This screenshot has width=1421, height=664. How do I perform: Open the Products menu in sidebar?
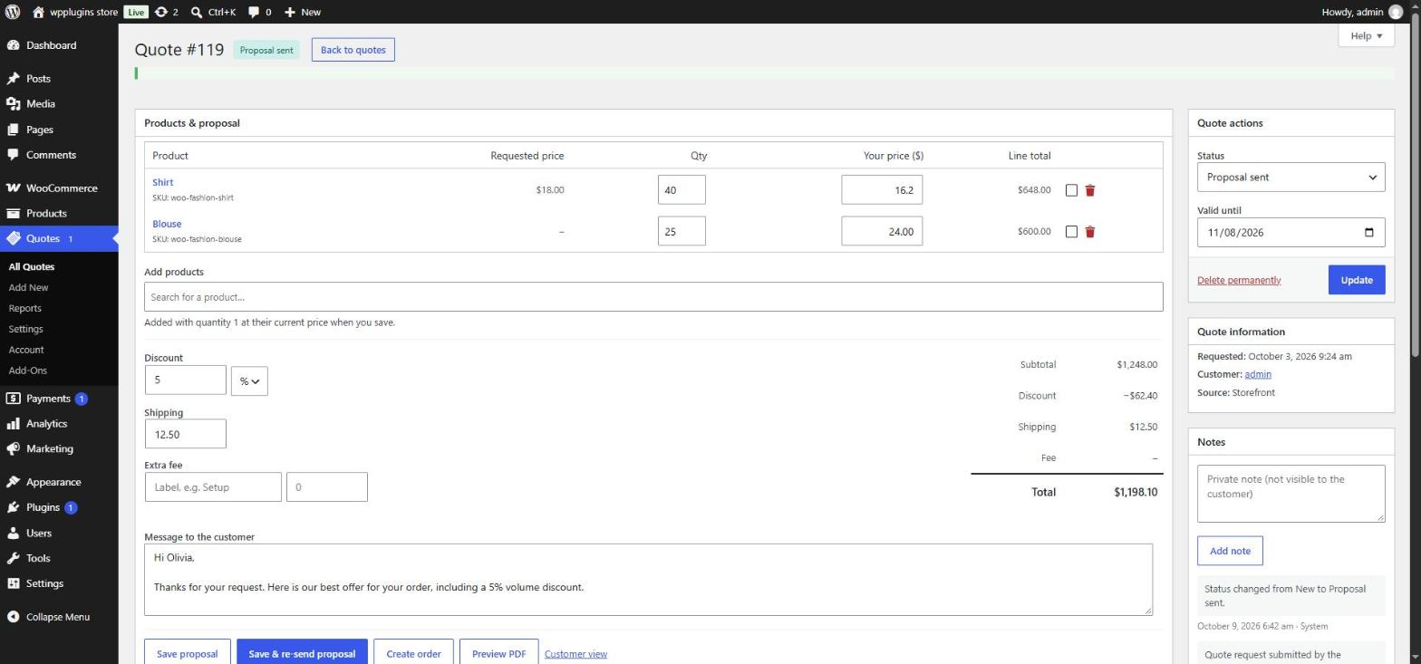pos(46,214)
